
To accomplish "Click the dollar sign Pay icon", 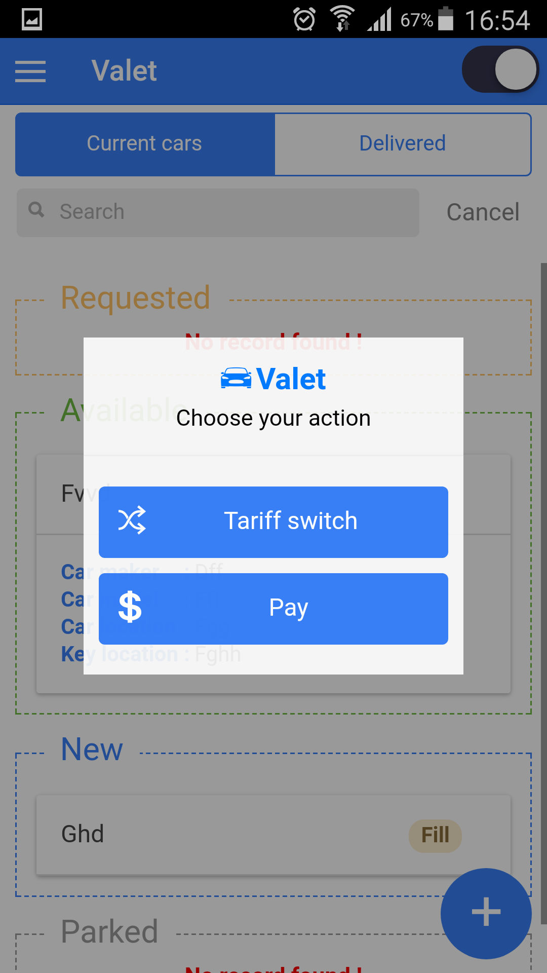I will coord(130,607).
